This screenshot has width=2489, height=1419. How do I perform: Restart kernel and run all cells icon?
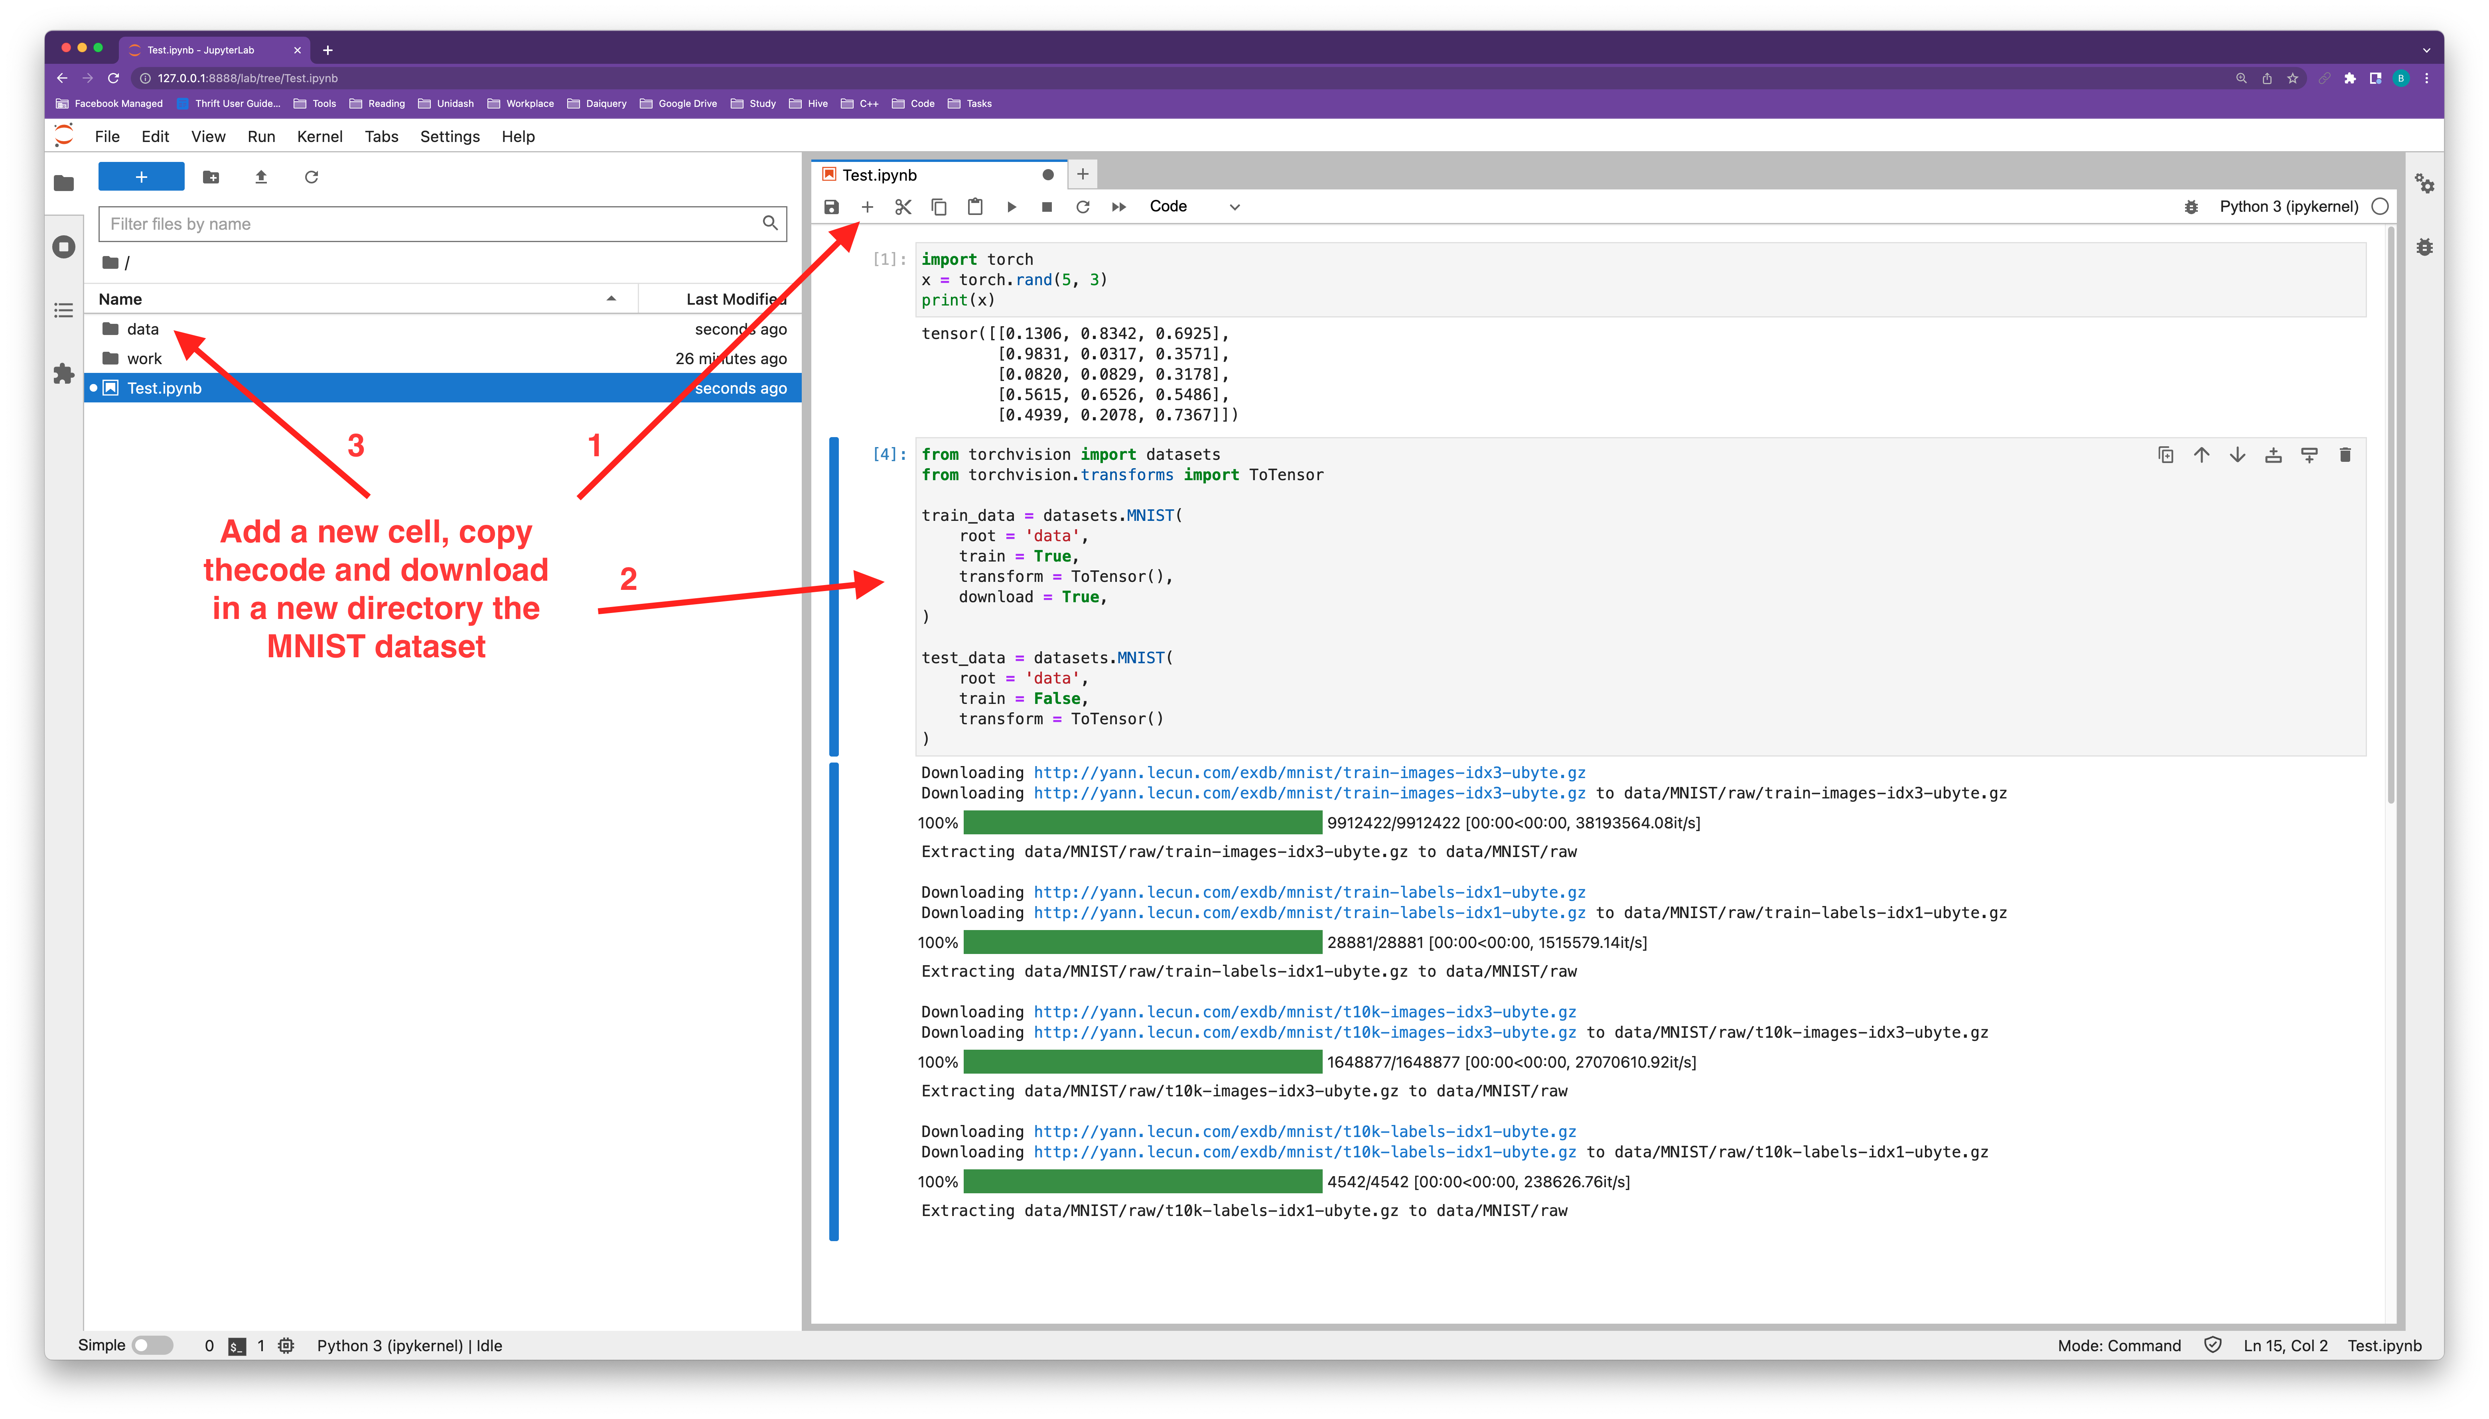click(1119, 207)
